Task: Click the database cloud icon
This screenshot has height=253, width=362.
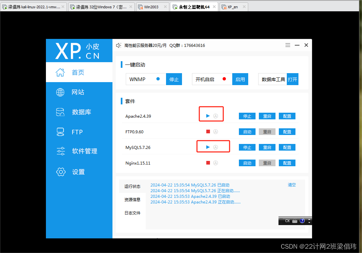Action: coord(60,112)
